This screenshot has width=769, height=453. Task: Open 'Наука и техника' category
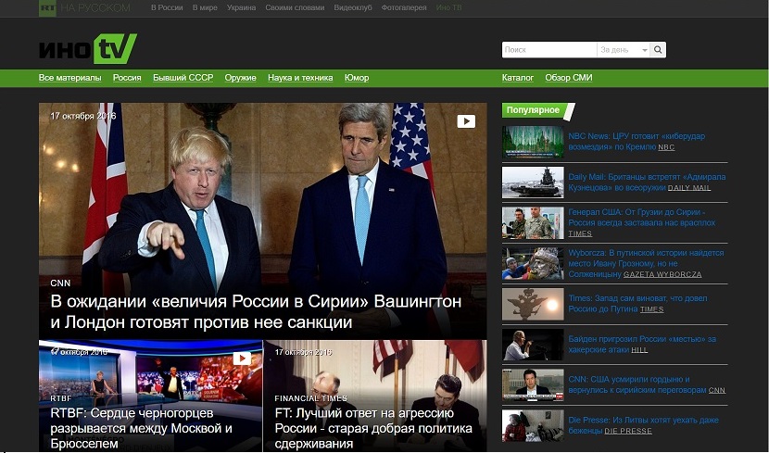coord(300,78)
